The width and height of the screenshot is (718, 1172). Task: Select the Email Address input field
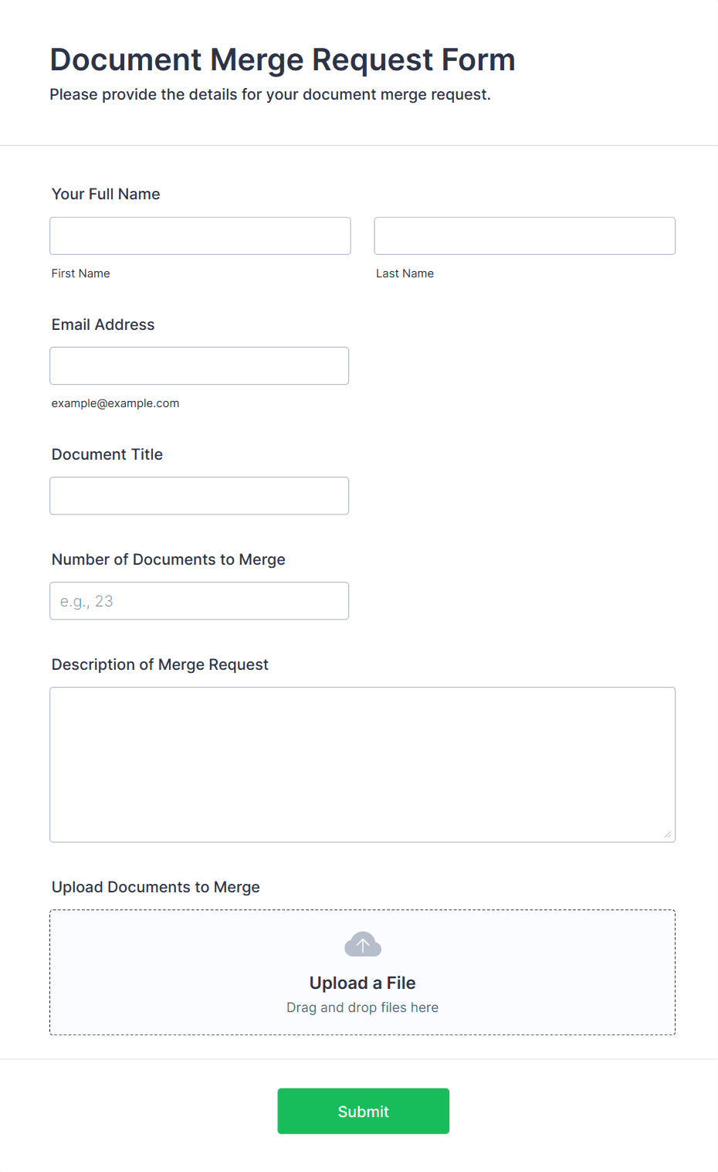(199, 365)
